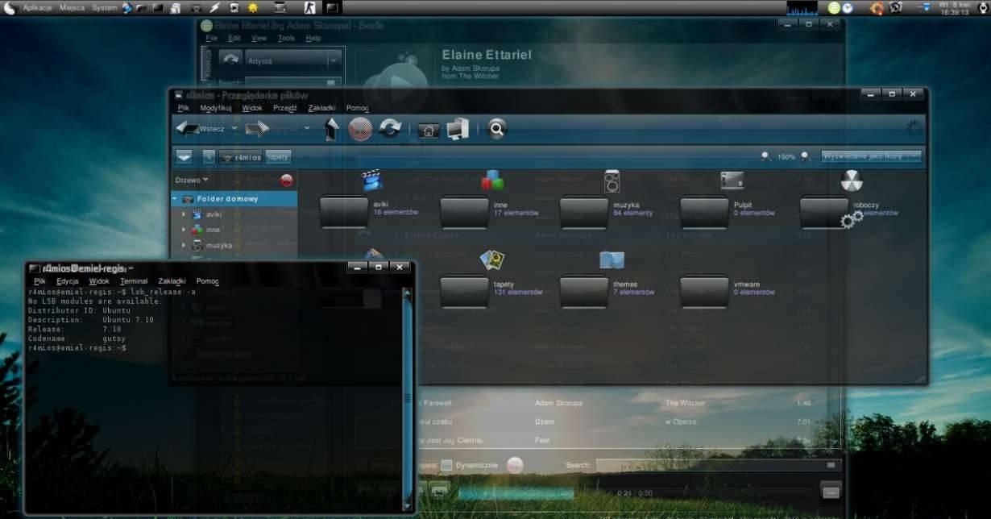Go up one folder with up arrow

(330, 129)
